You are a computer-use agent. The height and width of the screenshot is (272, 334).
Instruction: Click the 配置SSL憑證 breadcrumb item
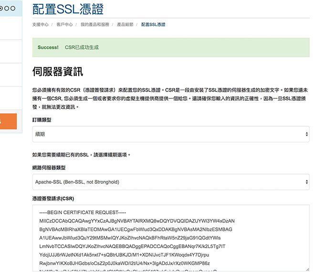pyautogui.click(x=153, y=24)
